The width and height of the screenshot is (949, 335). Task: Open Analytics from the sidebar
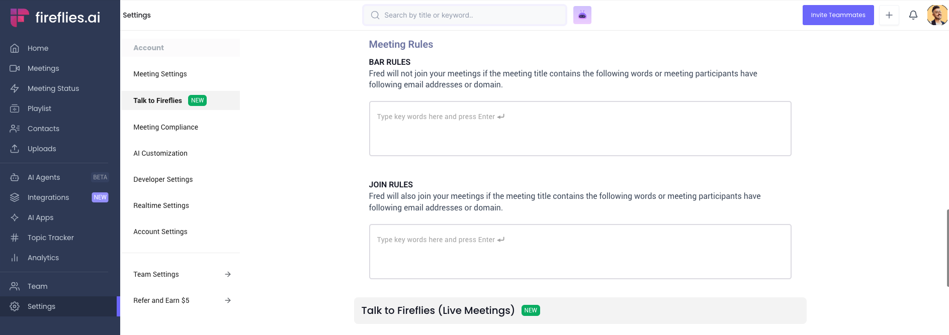pos(43,258)
